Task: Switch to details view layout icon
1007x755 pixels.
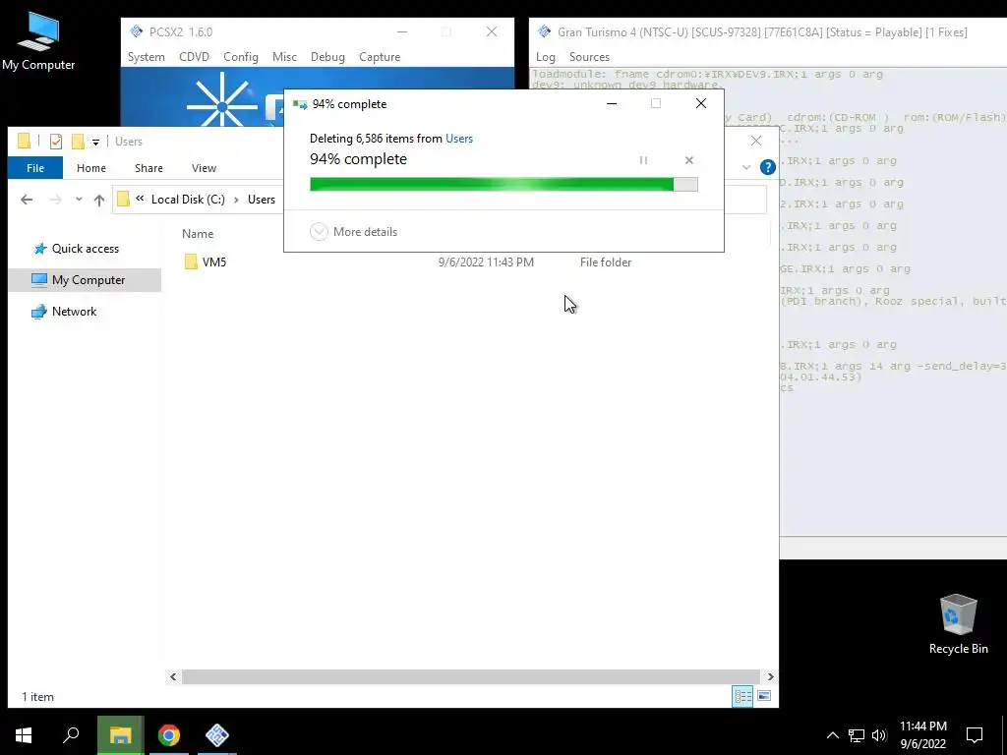Action: (x=743, y=696)
